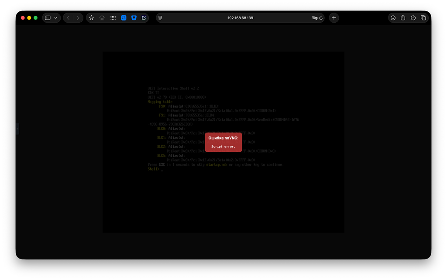Open the start page grid icon
The image size is (447, 280).
[113, 17]
